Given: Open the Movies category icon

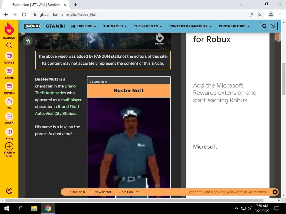Looking at the screenshot, I should [x=9, y=86].
